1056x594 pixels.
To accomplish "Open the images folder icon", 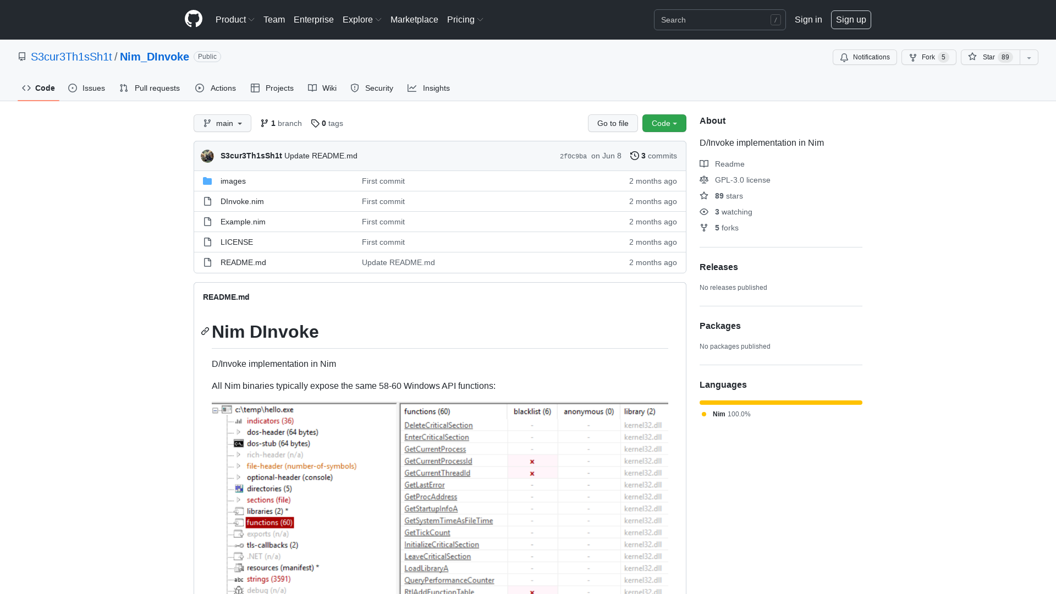I will tap(208, 181).
